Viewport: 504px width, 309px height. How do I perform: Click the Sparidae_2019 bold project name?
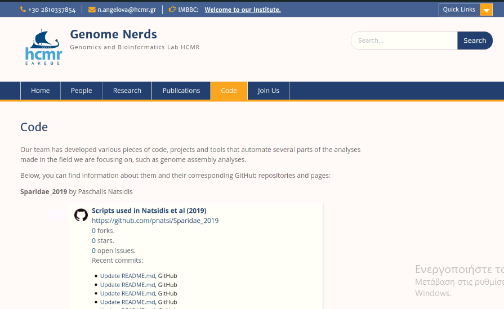[x=44, y=192]
